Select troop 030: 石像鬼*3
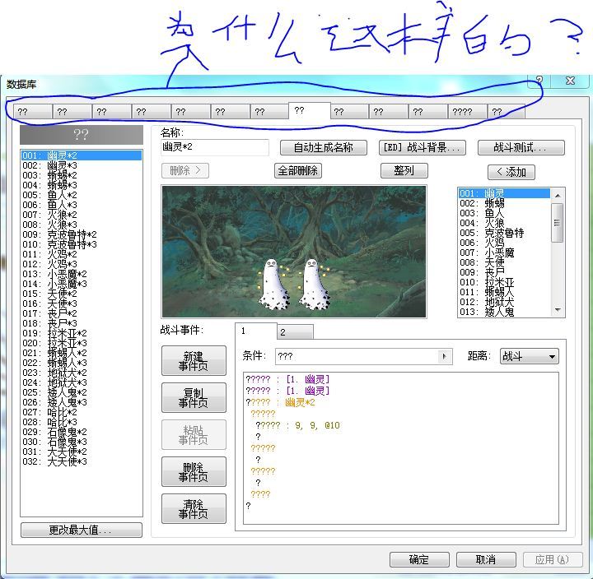This screenshot has width=593, height=579. click(x=82, y=442)
